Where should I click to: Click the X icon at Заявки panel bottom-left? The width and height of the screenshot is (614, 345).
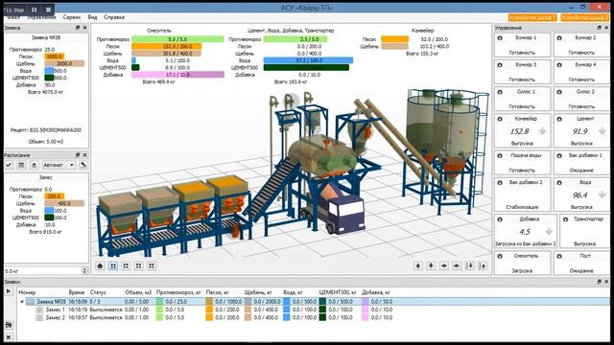click(9, 336)
